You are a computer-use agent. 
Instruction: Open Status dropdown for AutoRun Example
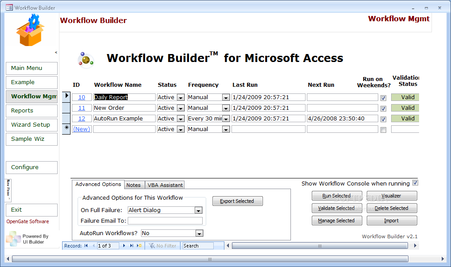coord(180,119)
